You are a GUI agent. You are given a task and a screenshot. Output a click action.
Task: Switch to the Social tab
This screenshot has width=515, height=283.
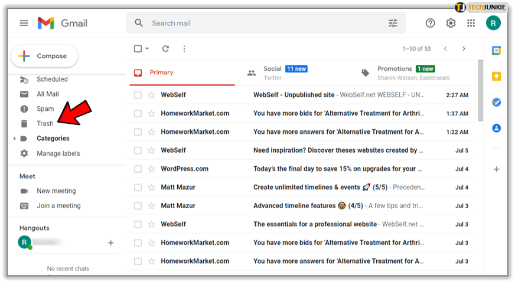pyautogui.click(x=273, y=73)
